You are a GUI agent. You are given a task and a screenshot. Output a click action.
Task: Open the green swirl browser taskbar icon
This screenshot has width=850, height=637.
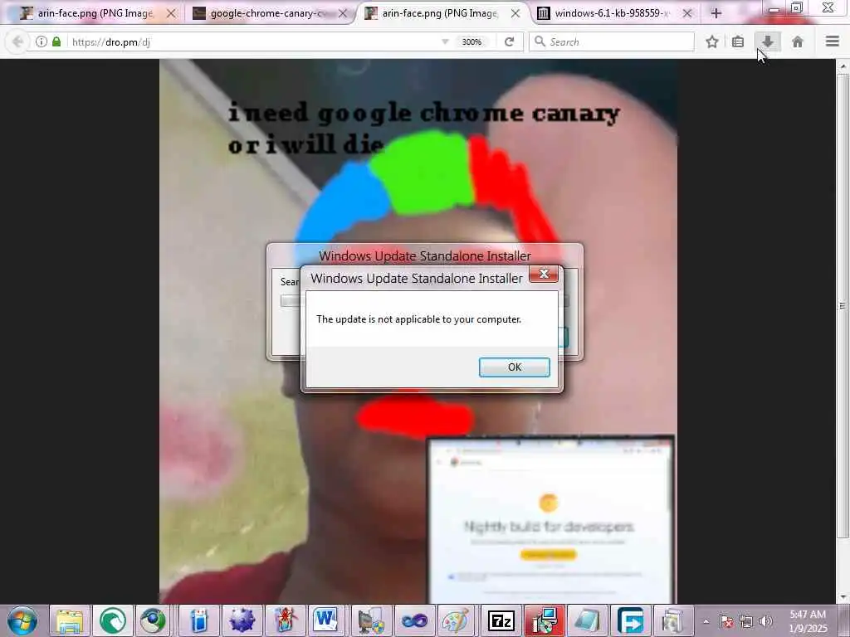[x=113, y=620]
